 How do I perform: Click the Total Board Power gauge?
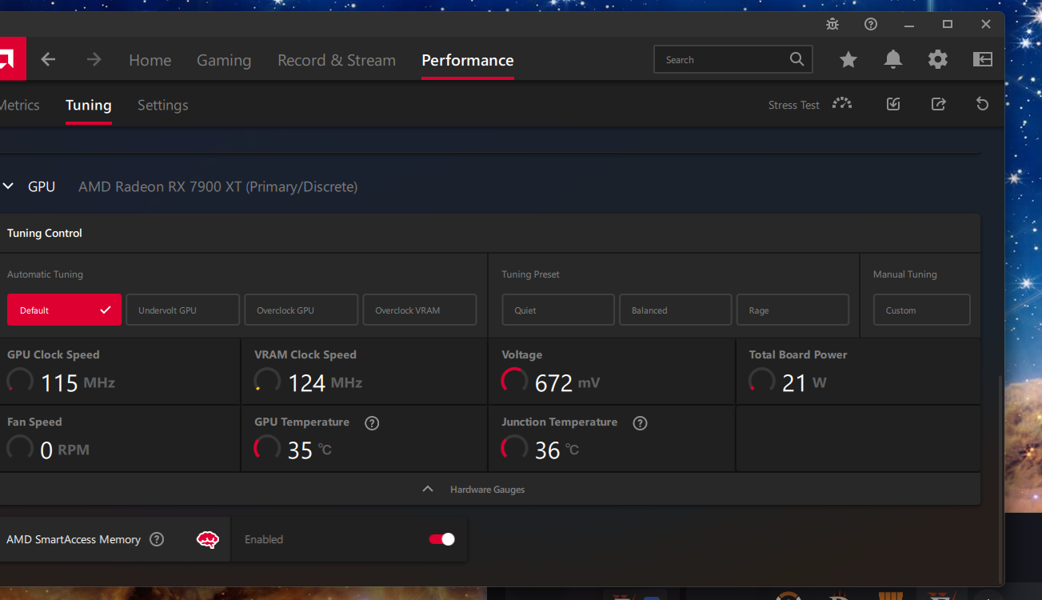coord(761,381)
